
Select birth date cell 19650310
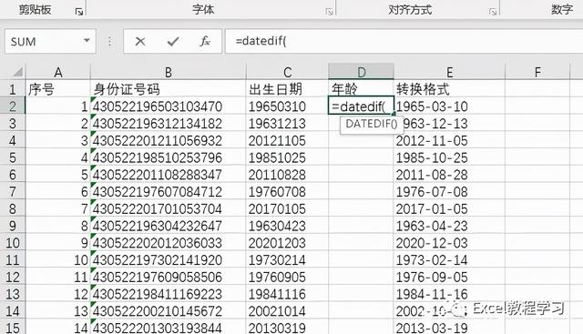(287, 106)
